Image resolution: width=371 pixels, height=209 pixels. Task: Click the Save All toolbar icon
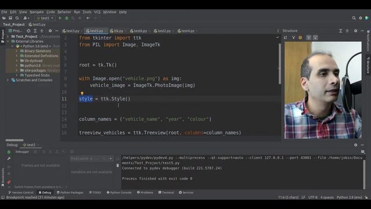tap(10, 18)
